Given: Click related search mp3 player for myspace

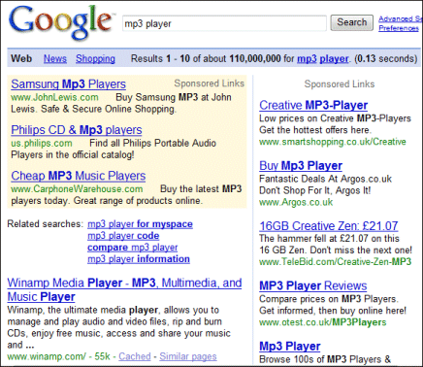Looking at the screenshot, I should pos(140,224).
